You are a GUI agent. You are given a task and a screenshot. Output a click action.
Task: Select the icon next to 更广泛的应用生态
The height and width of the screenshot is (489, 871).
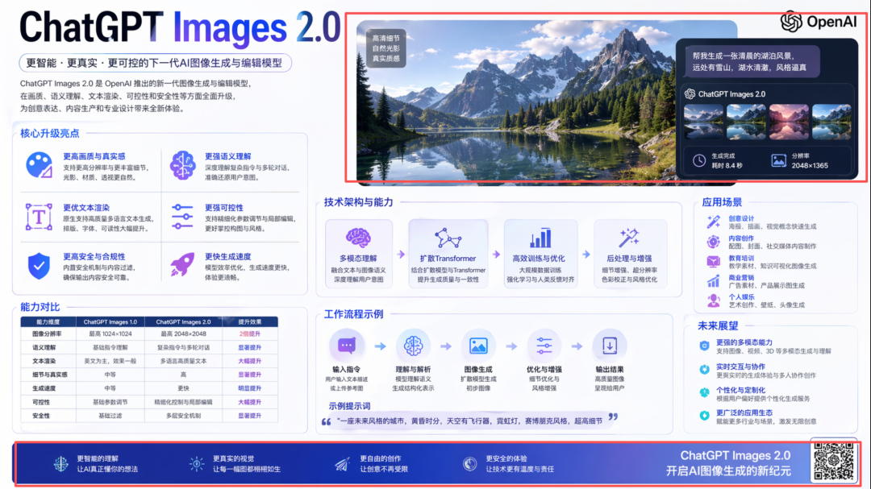point(704,416)
